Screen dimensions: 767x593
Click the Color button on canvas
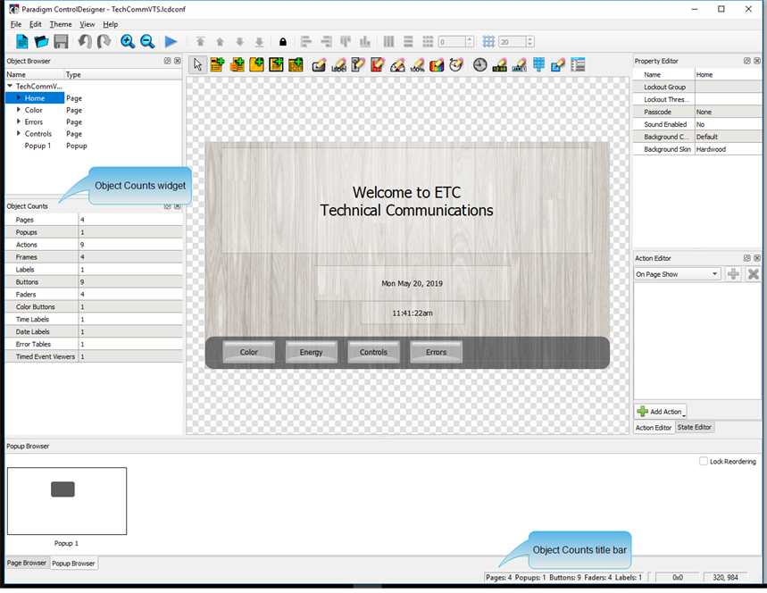248,352
